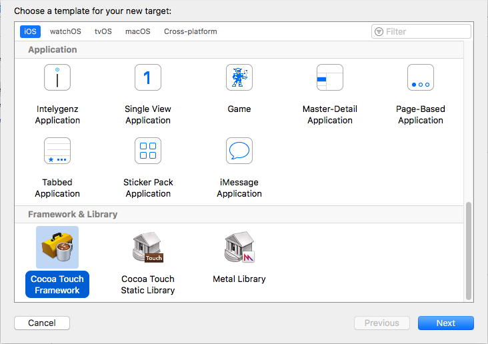Select the Tabbed Application icon
The height and width of the screenshot is (344, 488).
(57, 151)
